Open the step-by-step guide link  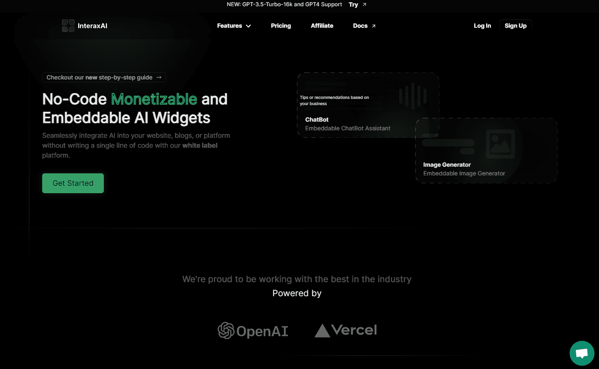pos(104,77)
